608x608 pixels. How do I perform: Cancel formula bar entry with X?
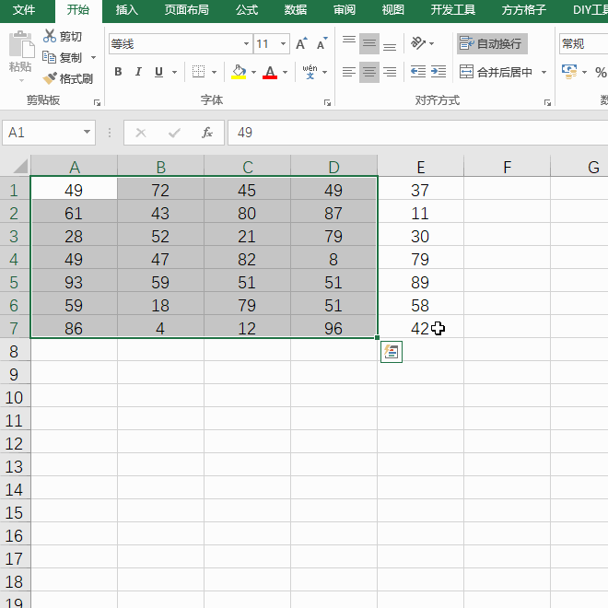tap(141, 133)
